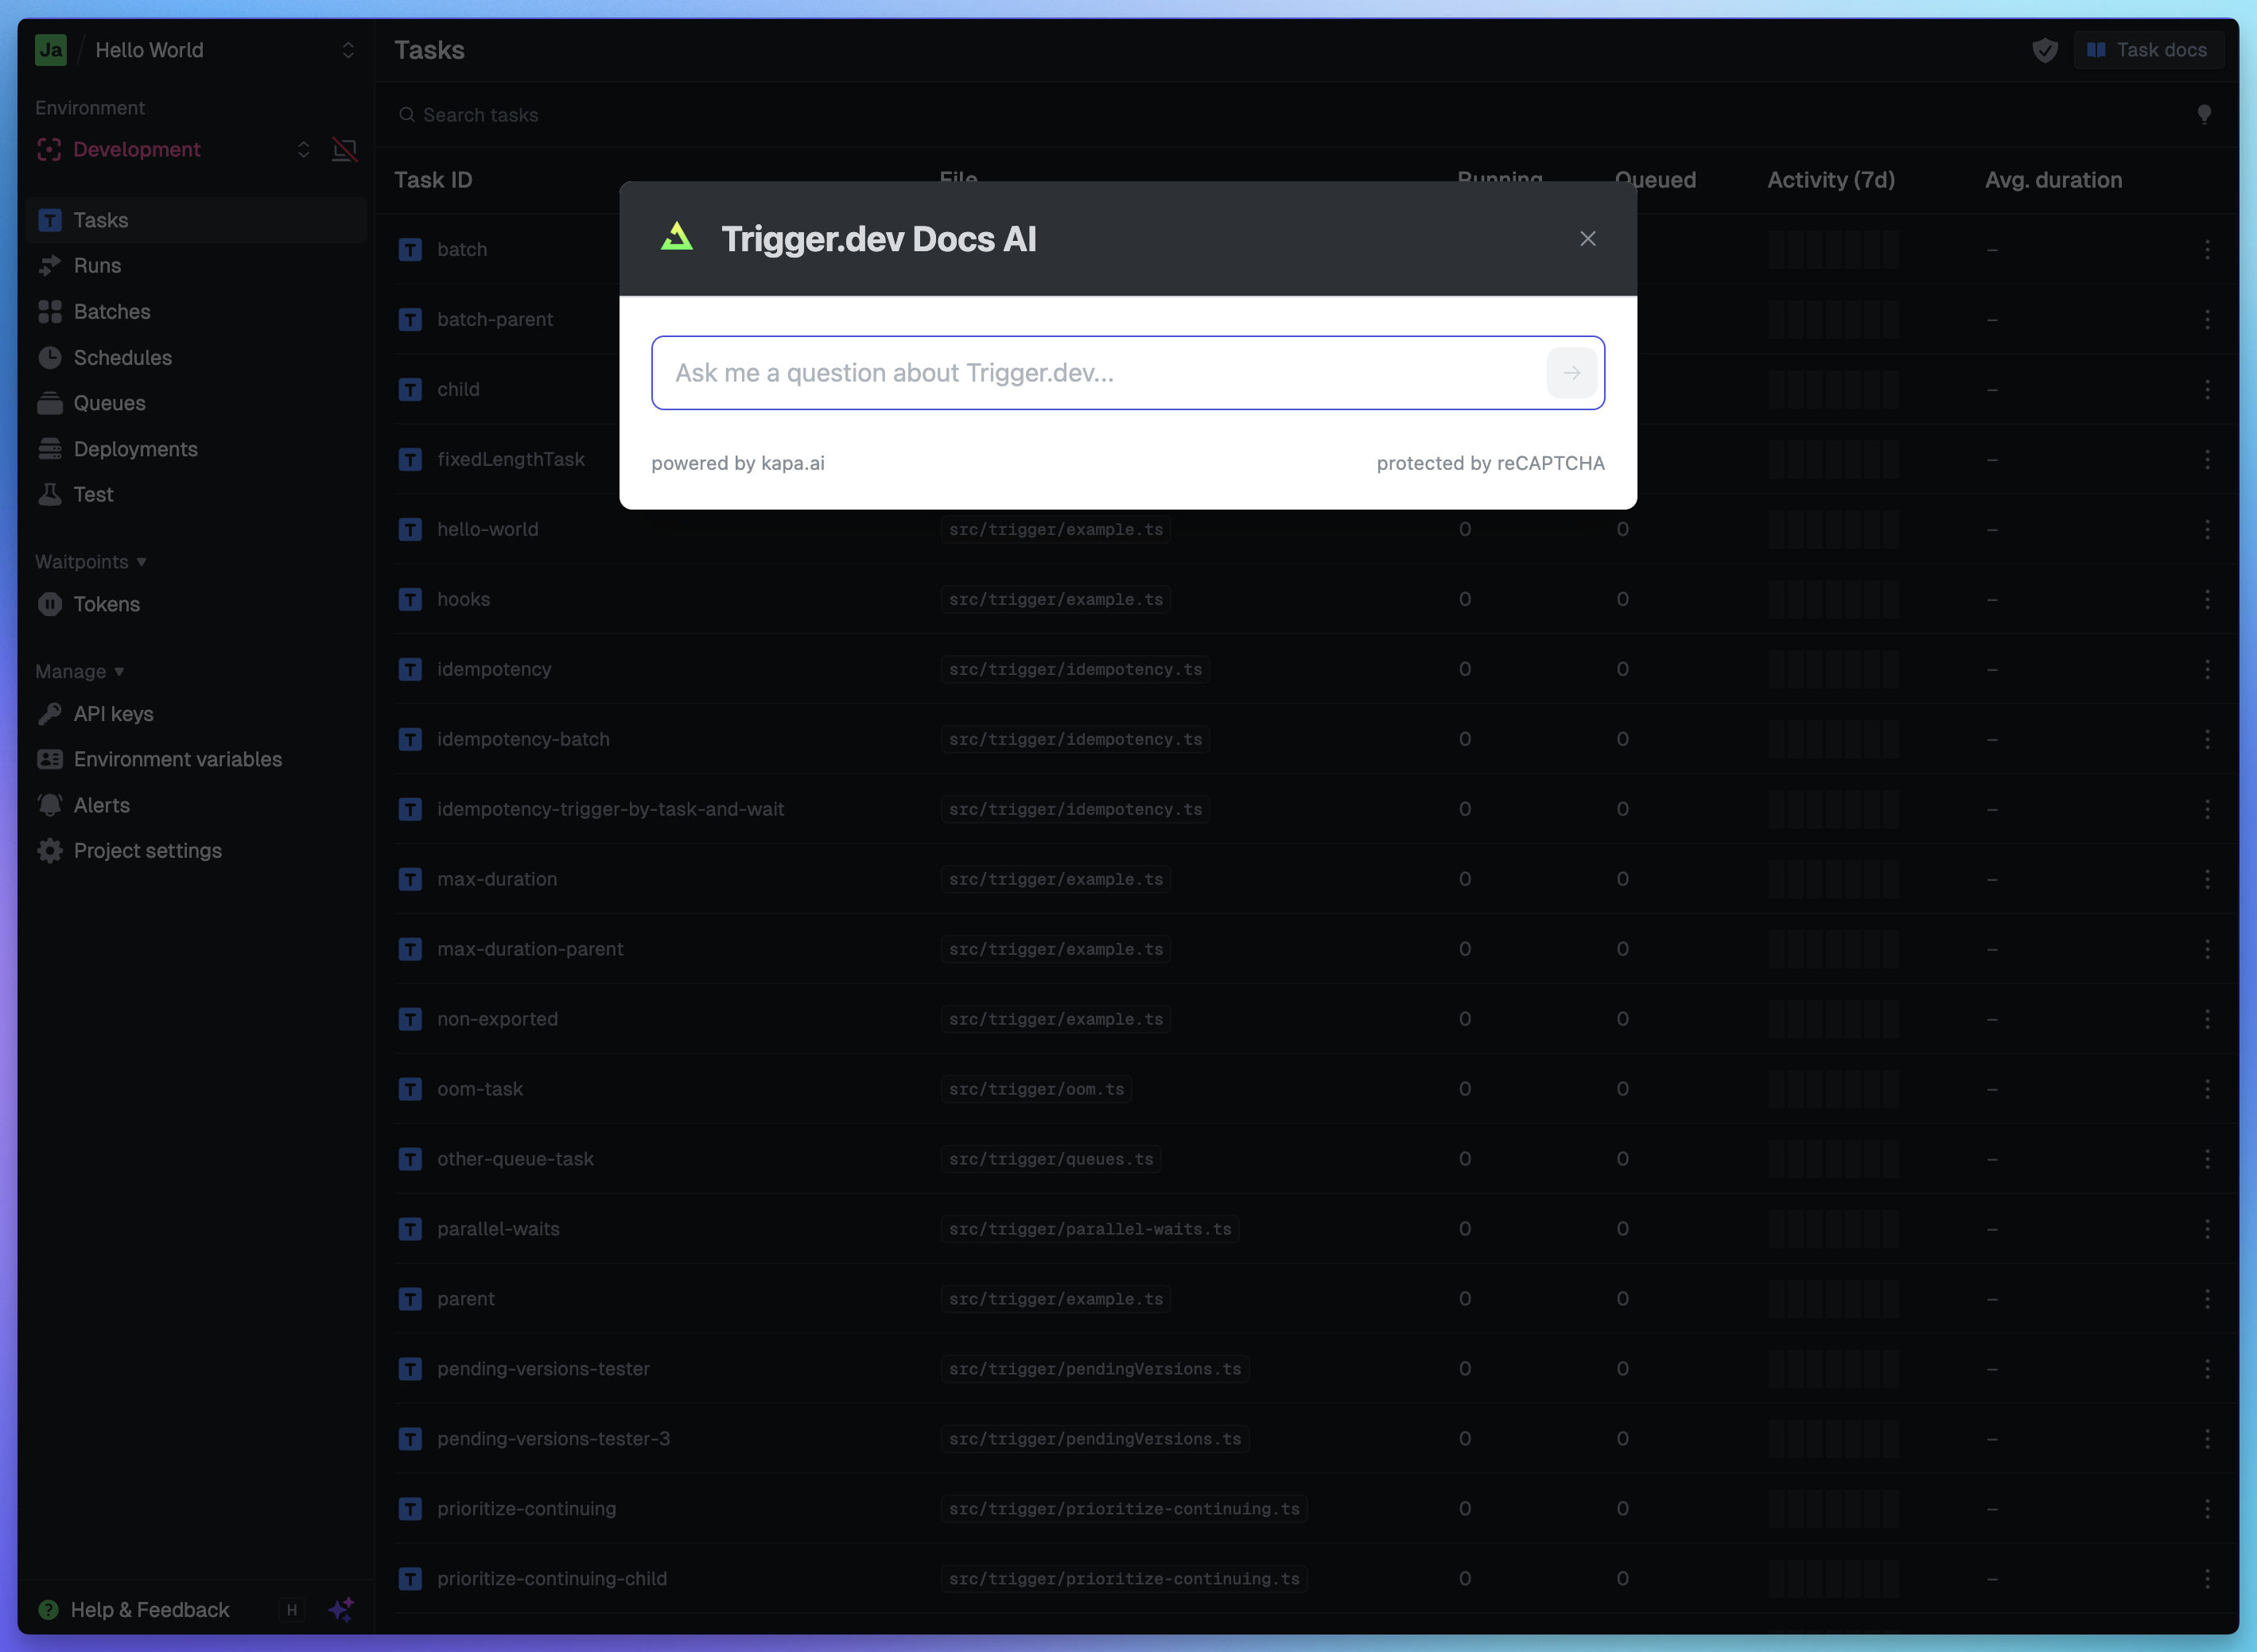
Task: Click the Queues stack icon
Action: pos(50,403)
